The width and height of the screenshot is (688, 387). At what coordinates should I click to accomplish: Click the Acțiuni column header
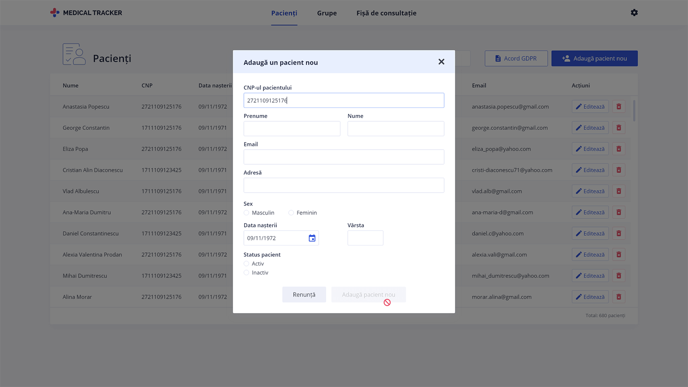(x=581, y=86)
